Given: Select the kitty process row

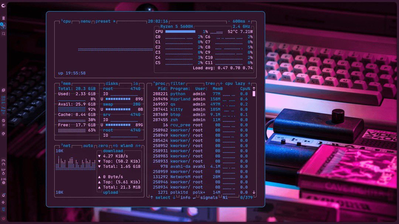Looking at the screenshot, I should click(x=200, y=109).
